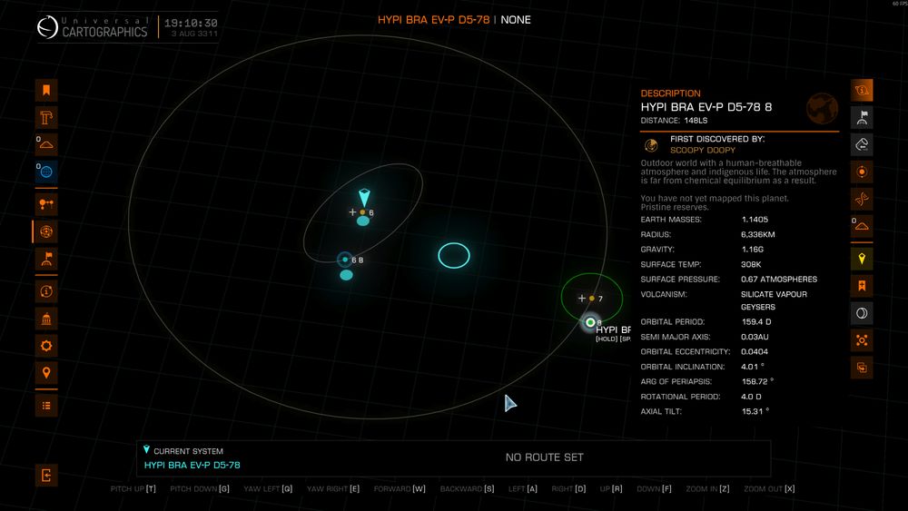
Task: Click the mound icon with a zero count in left sidebar
Action: tap(46, 144)
